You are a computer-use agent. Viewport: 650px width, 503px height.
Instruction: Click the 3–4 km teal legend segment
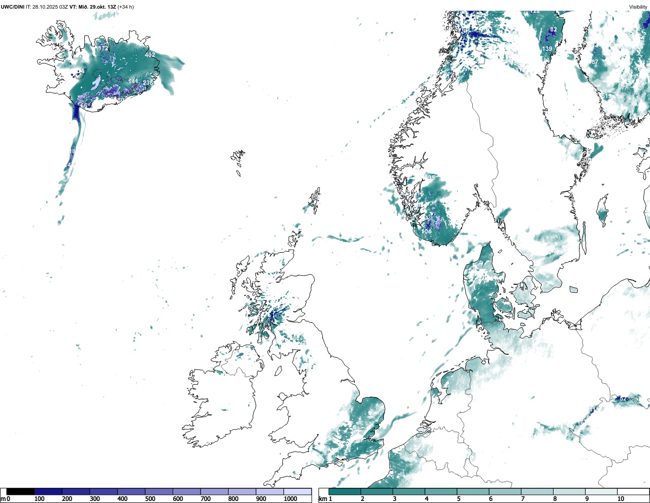409,491
